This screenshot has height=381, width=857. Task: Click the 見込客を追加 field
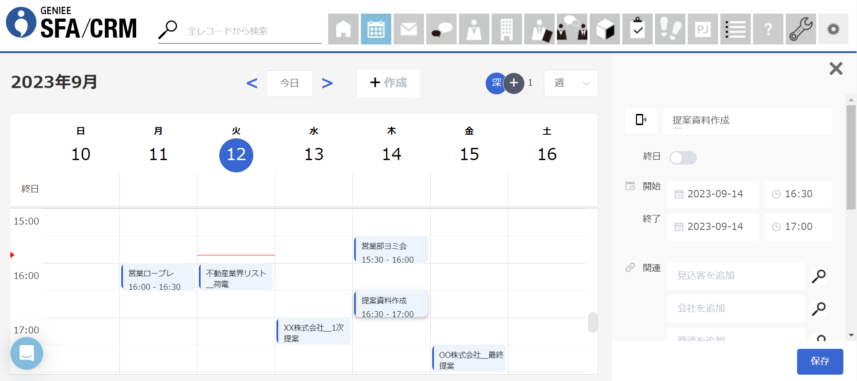(736, 276)
